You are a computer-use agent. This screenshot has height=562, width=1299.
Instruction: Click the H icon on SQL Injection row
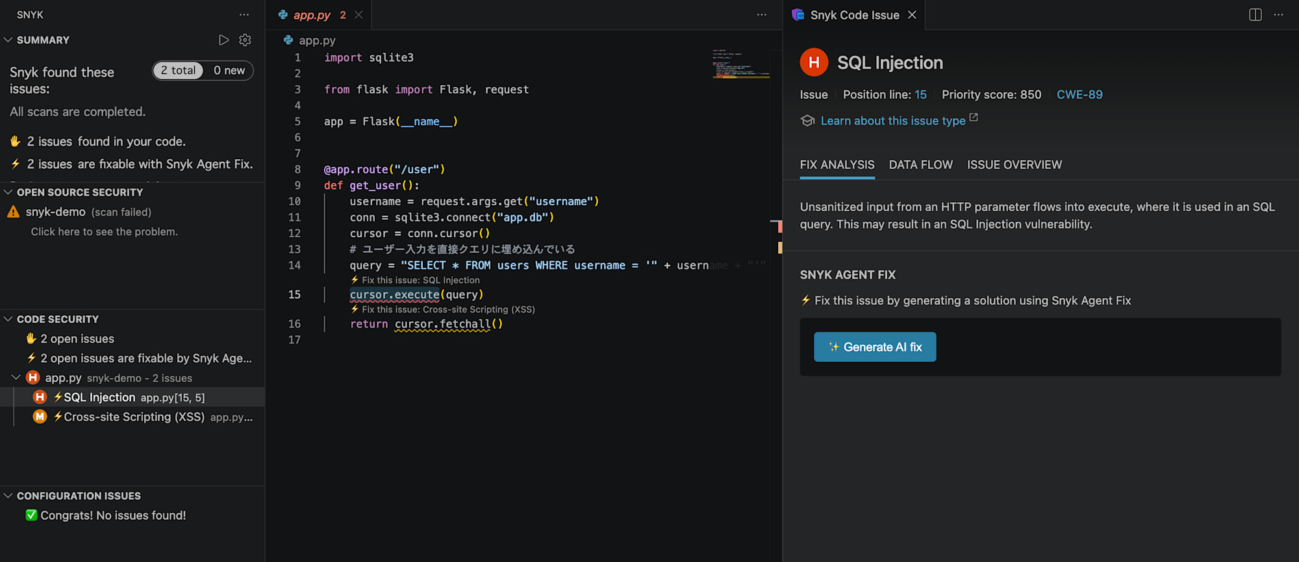click(x=40, y=397)
